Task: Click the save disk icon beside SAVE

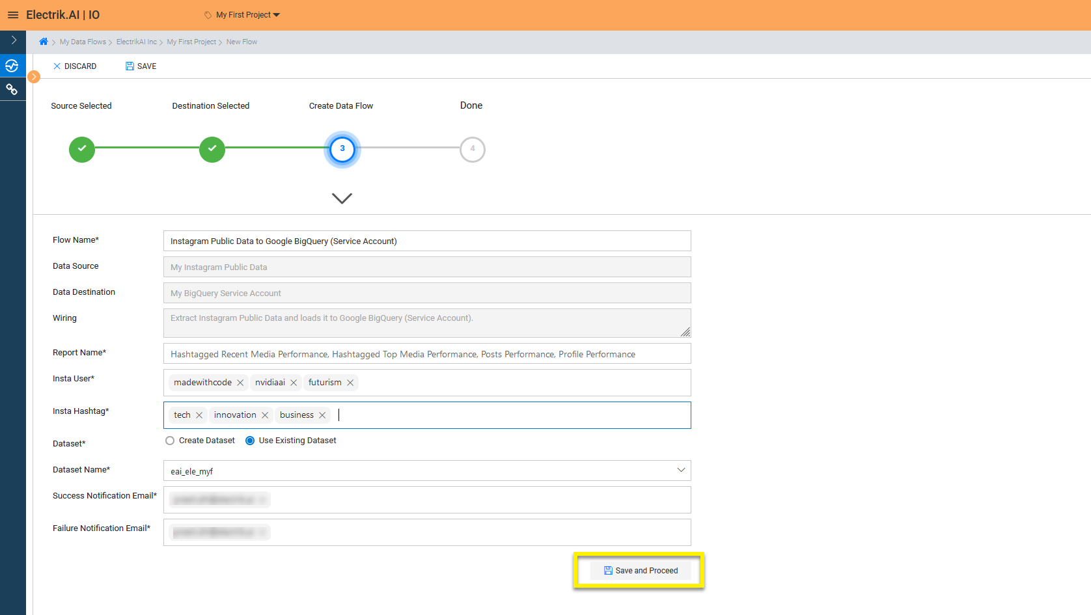Action: [x=128, y=66]
